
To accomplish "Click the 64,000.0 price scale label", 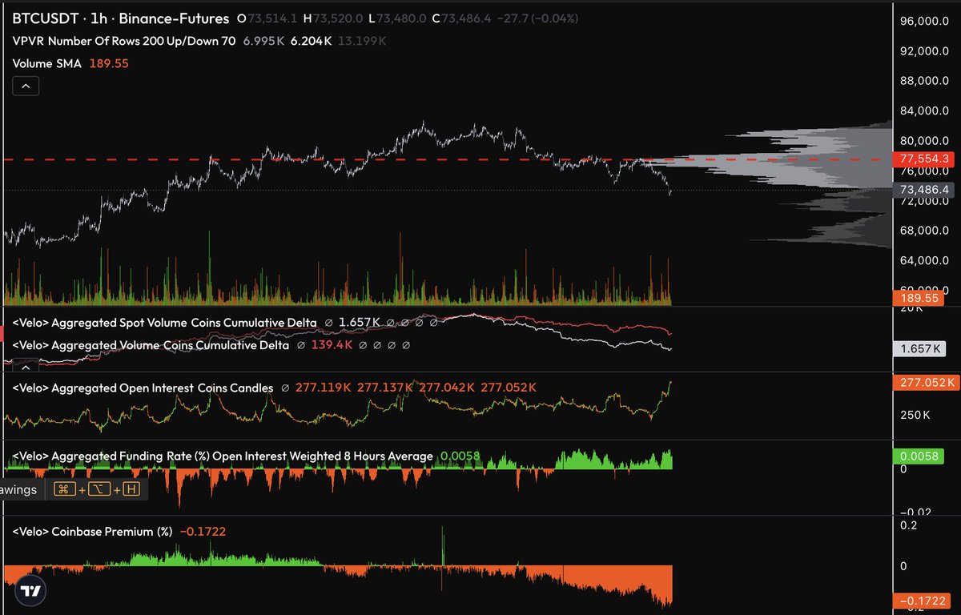I will pyautogui.click(x=926, y=261).
